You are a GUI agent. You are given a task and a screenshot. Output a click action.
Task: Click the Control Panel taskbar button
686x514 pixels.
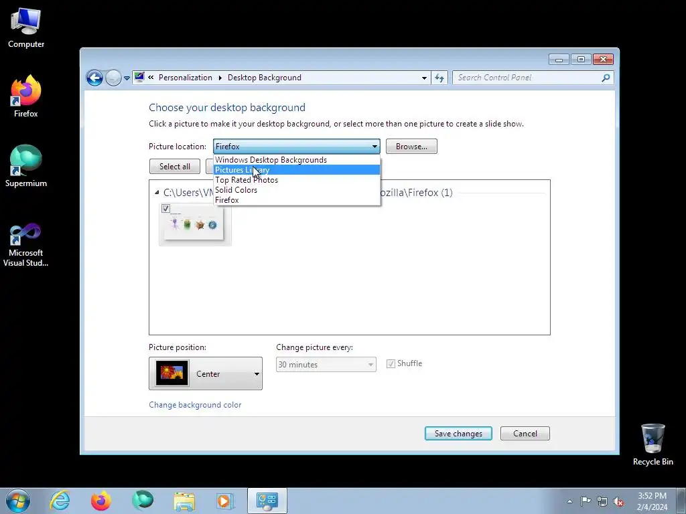267,501
